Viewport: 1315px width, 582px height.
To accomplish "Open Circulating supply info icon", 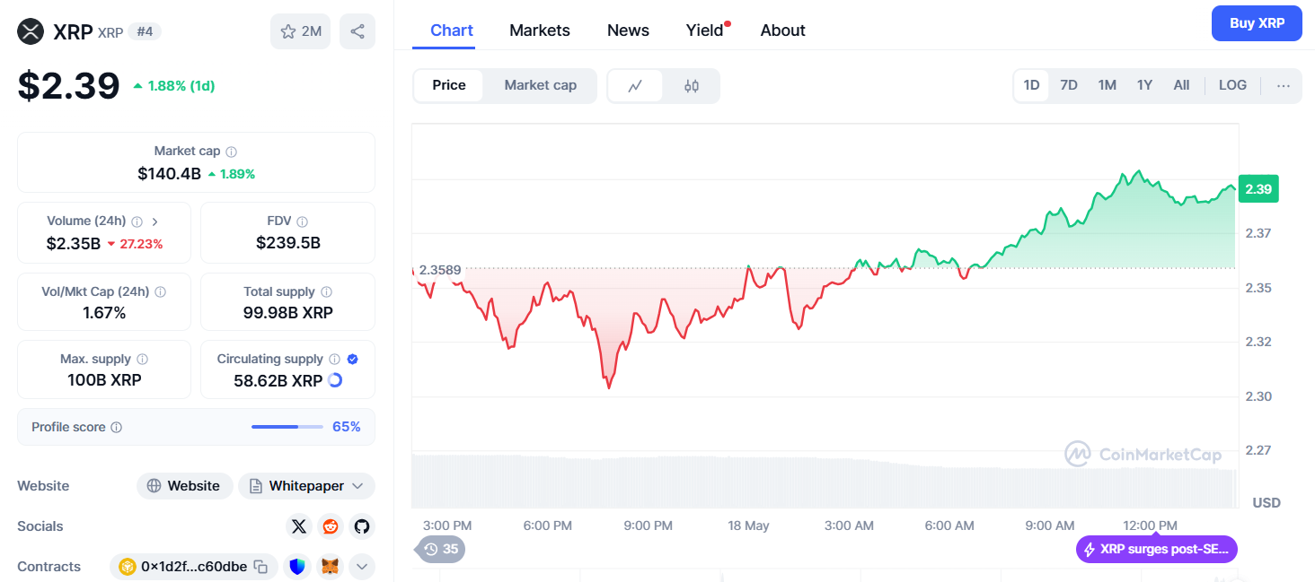I will point(334,360).
